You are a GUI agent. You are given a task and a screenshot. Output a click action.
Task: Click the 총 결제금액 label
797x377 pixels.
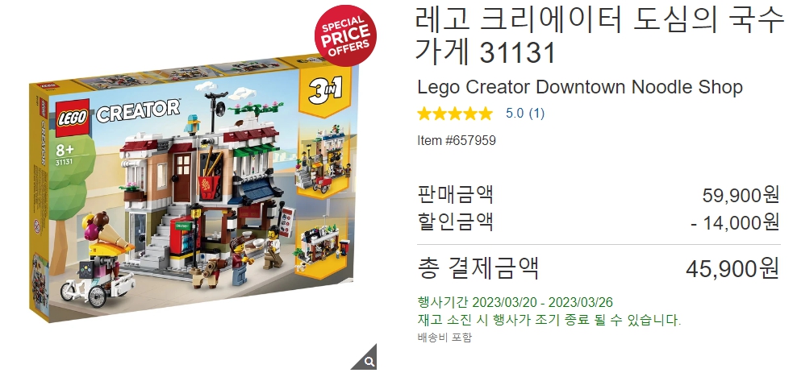[478, 268]
